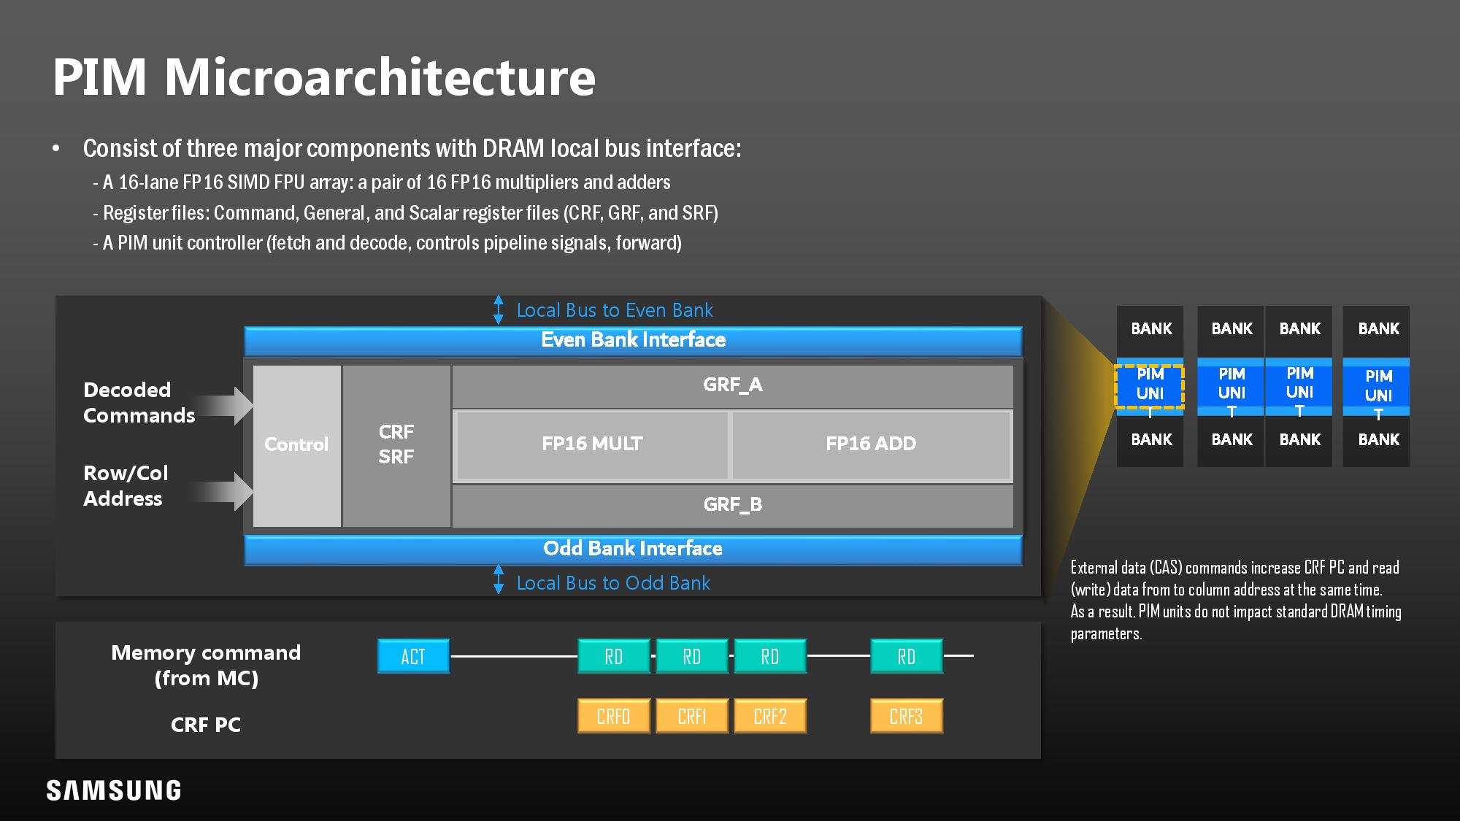Click the isolated fourth RD command block
The image size is (1460, 821).
[906, 656]
